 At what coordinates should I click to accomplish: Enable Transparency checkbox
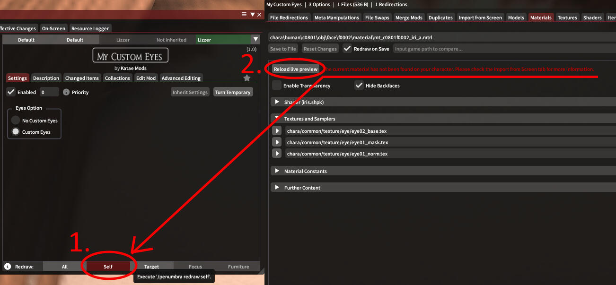[x=277, y=86]
